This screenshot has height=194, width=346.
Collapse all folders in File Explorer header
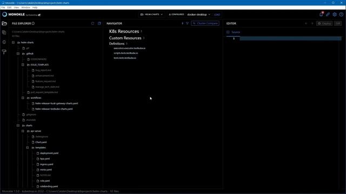pos(99,23)
